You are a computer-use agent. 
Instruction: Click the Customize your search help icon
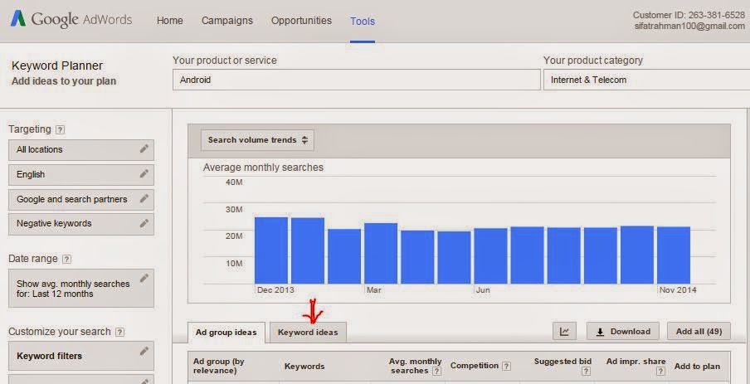[120, 332]
